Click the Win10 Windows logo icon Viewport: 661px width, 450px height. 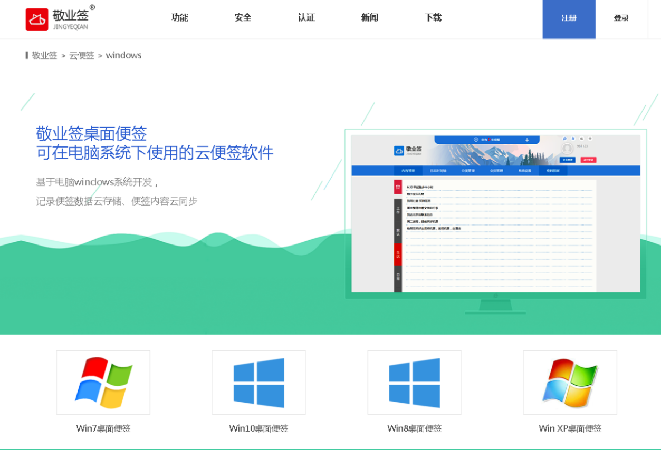tap(258, 383)
